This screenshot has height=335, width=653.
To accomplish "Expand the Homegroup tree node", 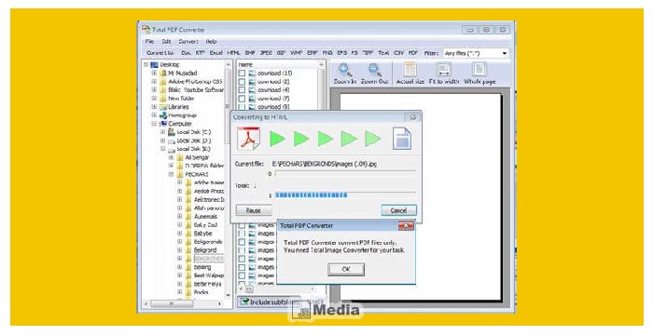I will pos(155,115).
